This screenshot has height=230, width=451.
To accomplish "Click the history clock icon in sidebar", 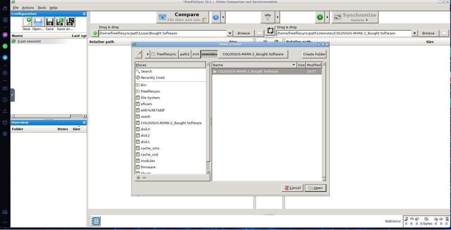I will 5,100.
